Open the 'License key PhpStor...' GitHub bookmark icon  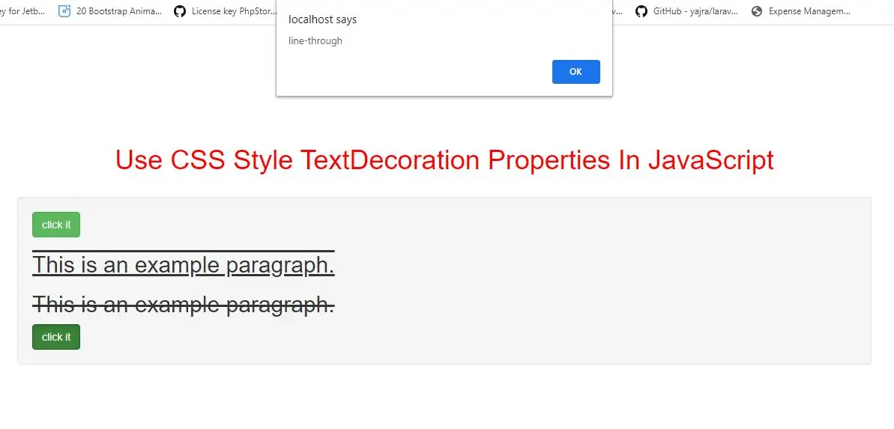pyautogui.click(x=180, y=10)
